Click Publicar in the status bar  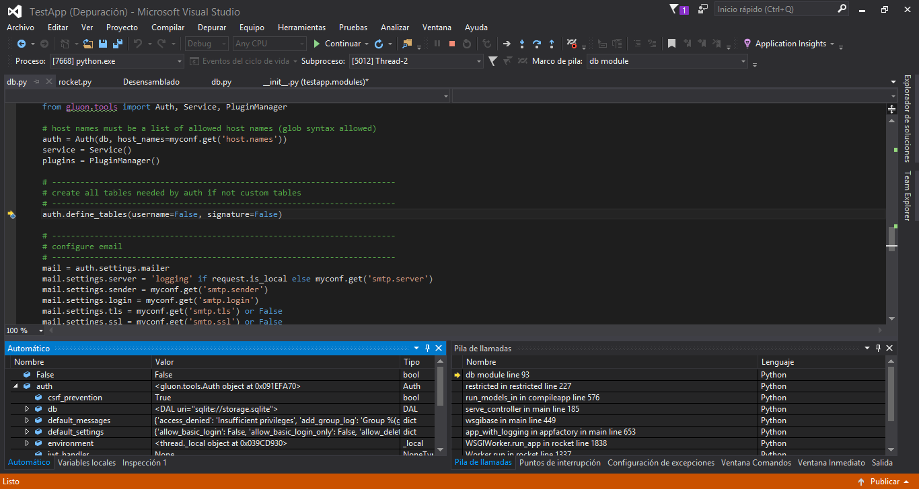(885, 482)
